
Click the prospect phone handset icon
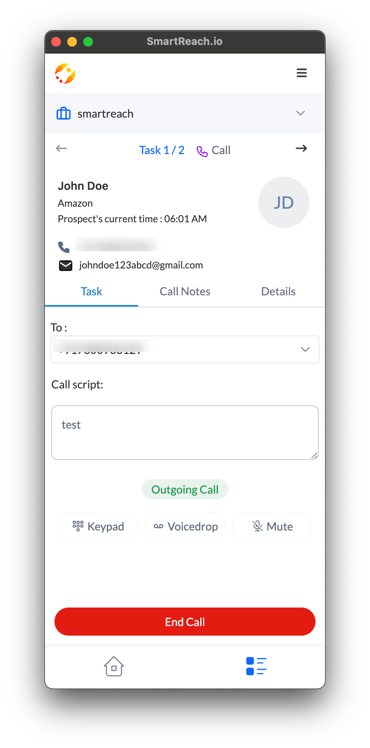64,247
